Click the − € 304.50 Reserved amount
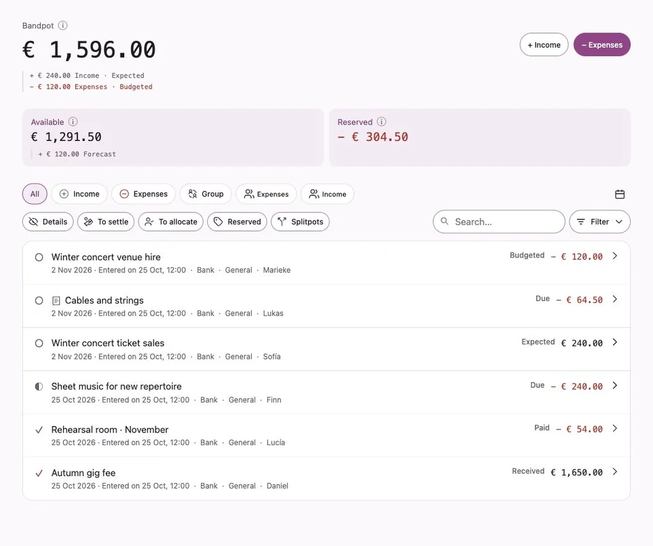 click(x=372, y=137)
